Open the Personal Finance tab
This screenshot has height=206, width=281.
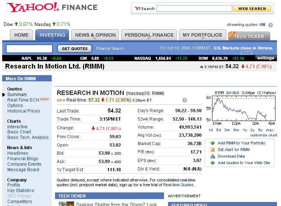coord(149,35)
